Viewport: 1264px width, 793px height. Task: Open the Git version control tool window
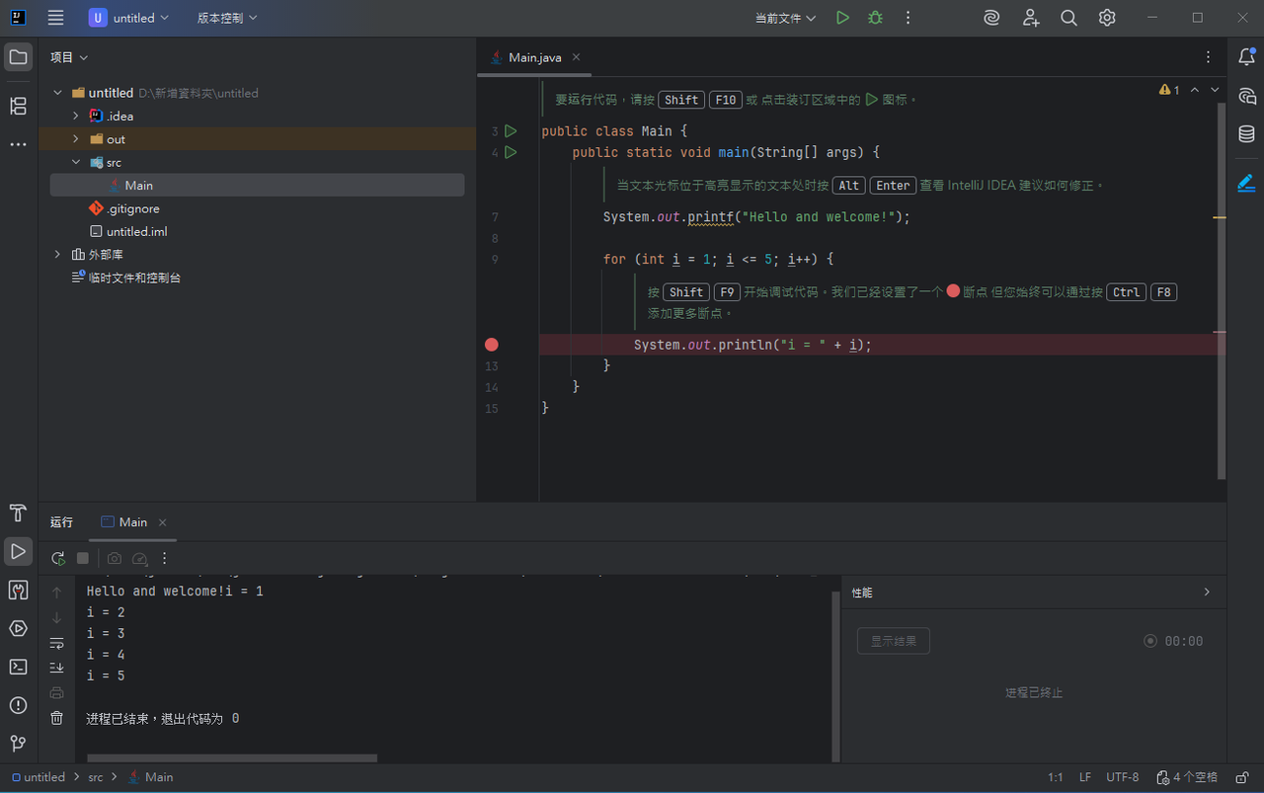coord(18,744)
